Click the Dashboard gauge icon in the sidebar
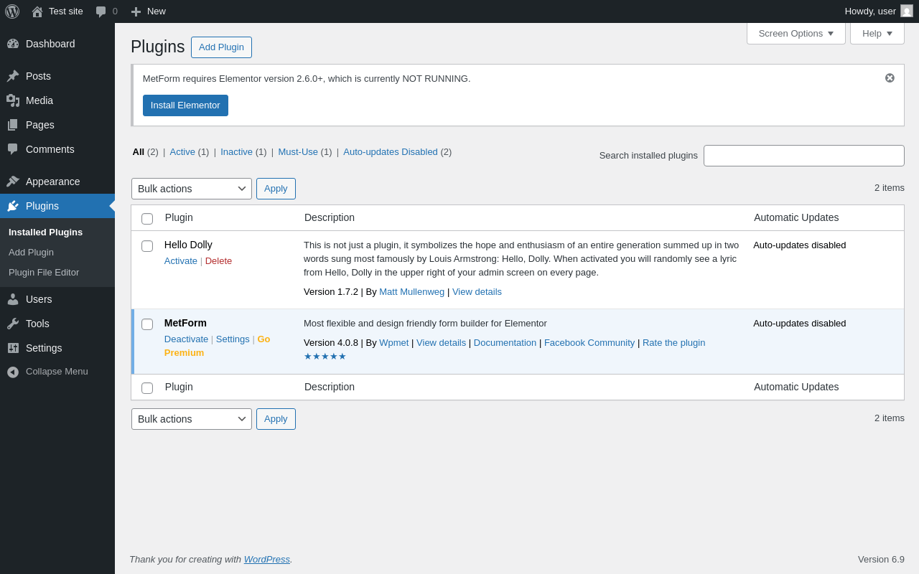The width and height of the screenshot is (919, 574). pos(13,44)
